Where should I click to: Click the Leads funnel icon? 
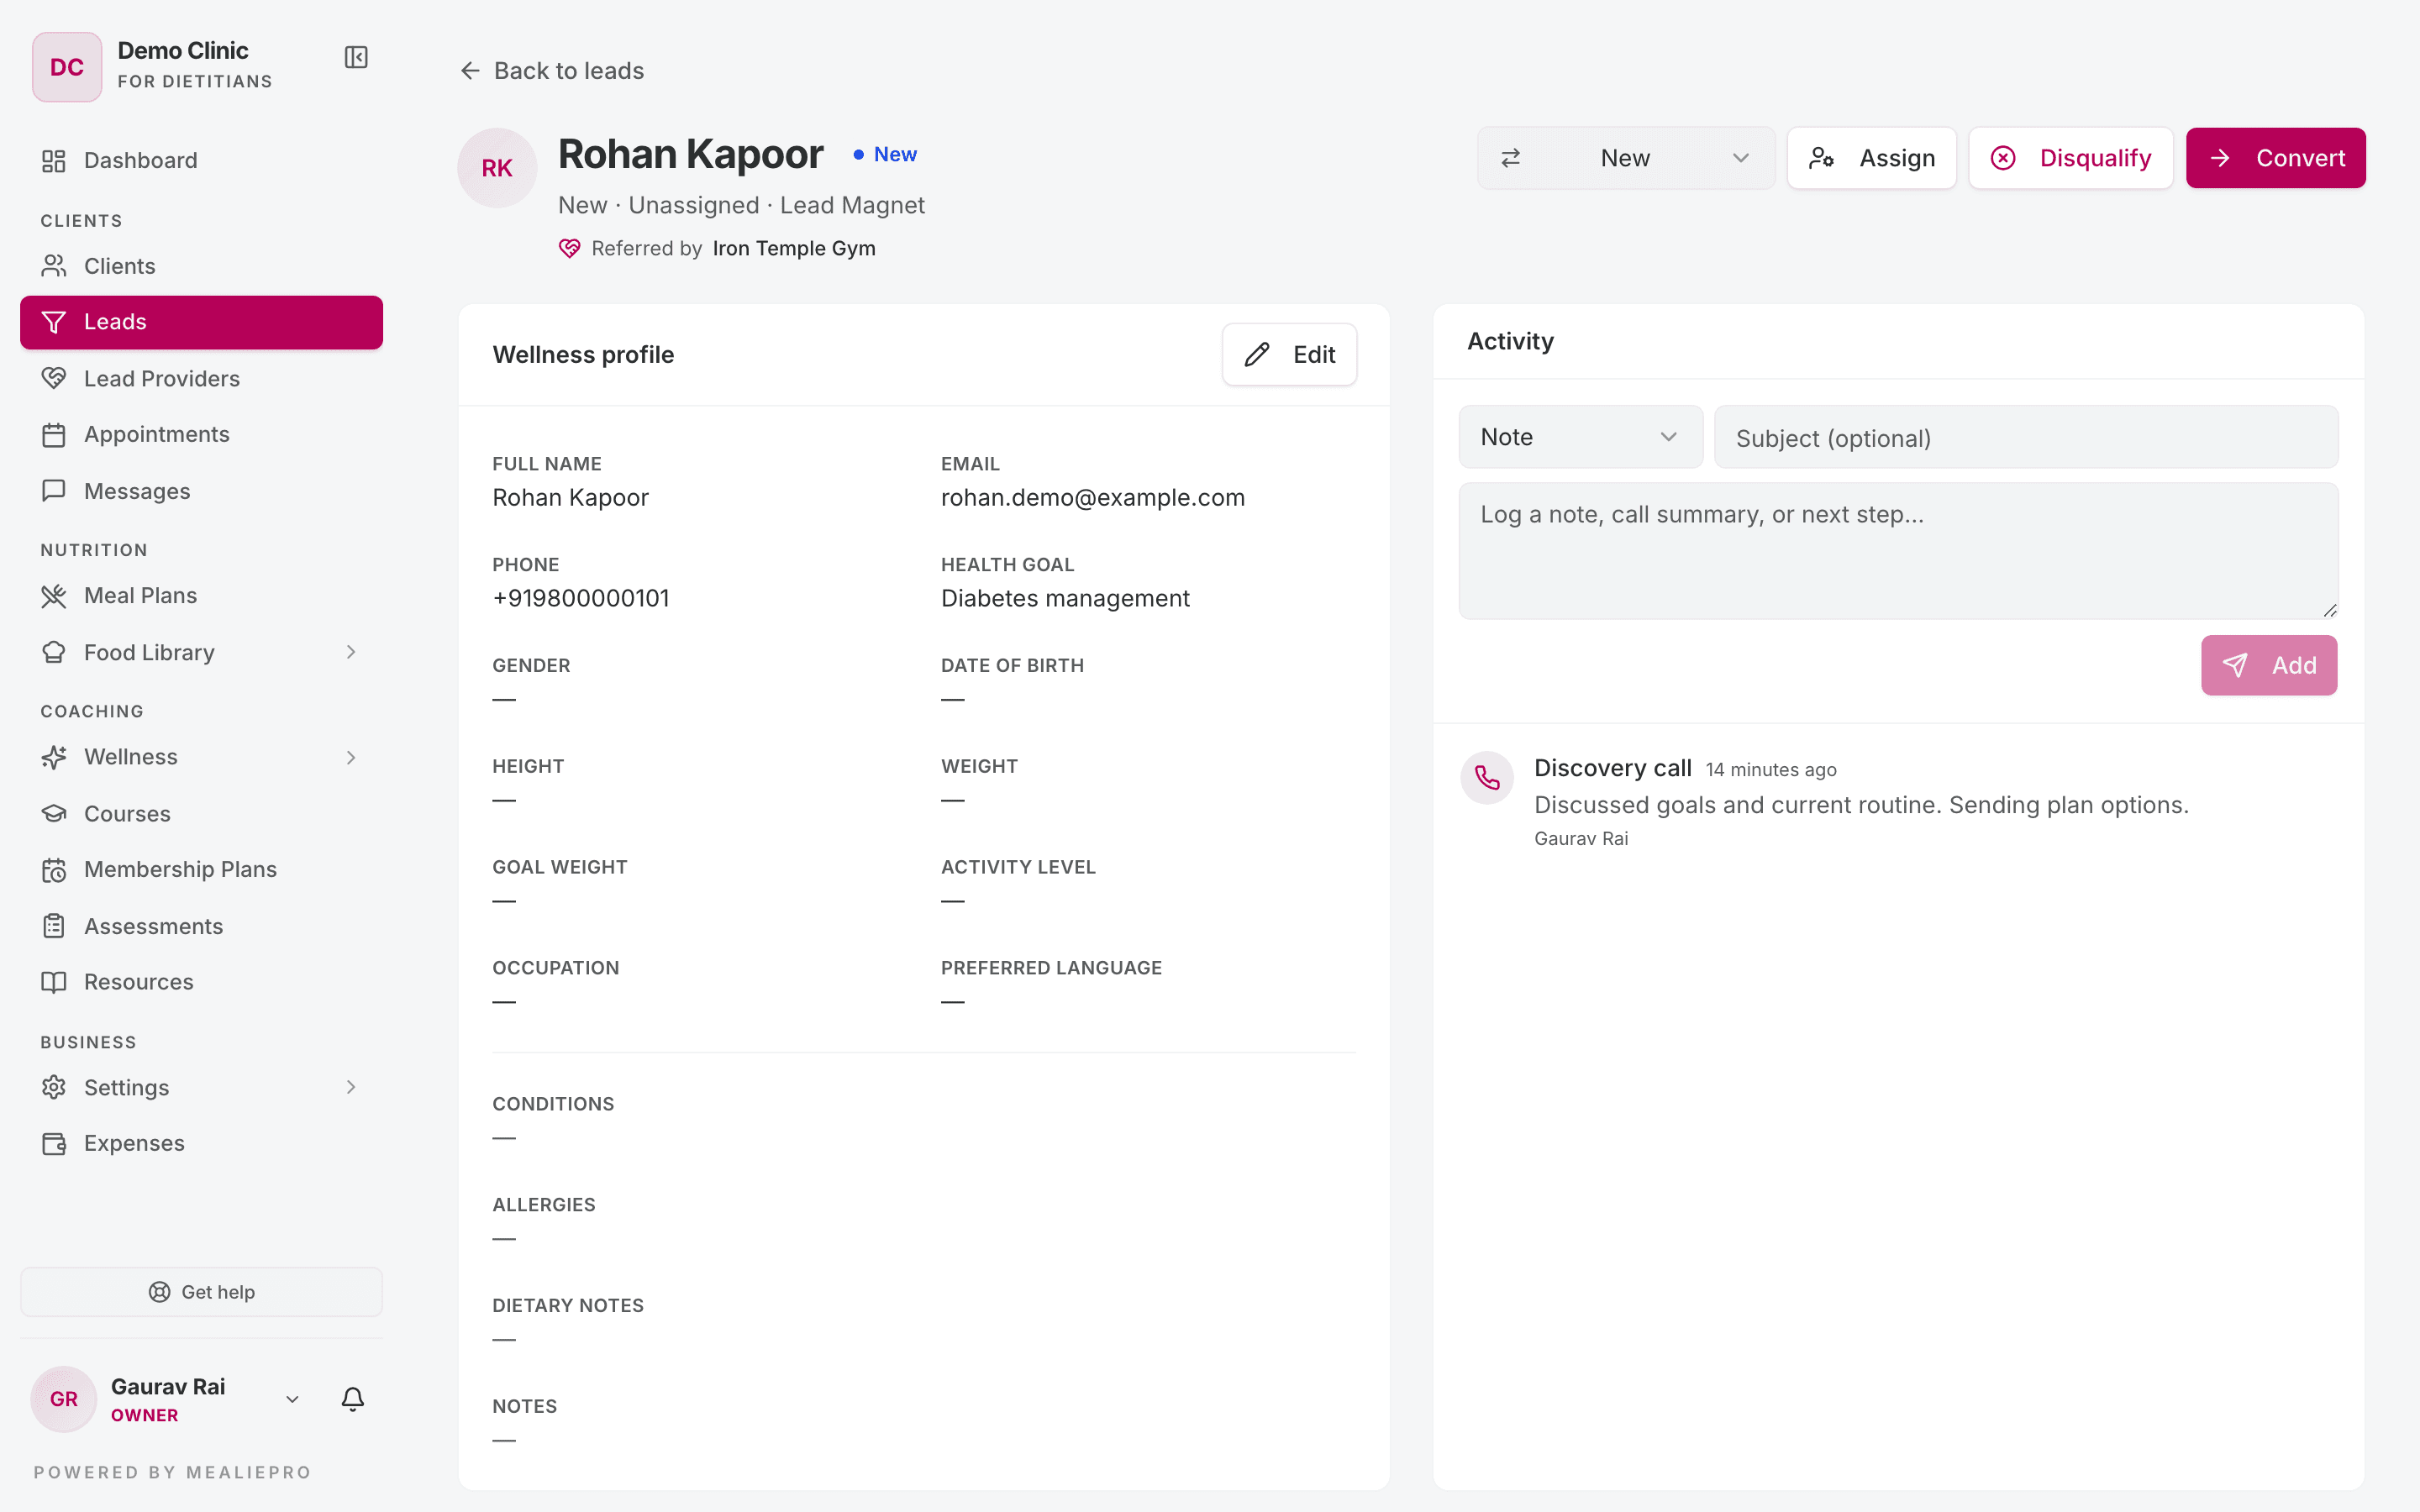54,322
